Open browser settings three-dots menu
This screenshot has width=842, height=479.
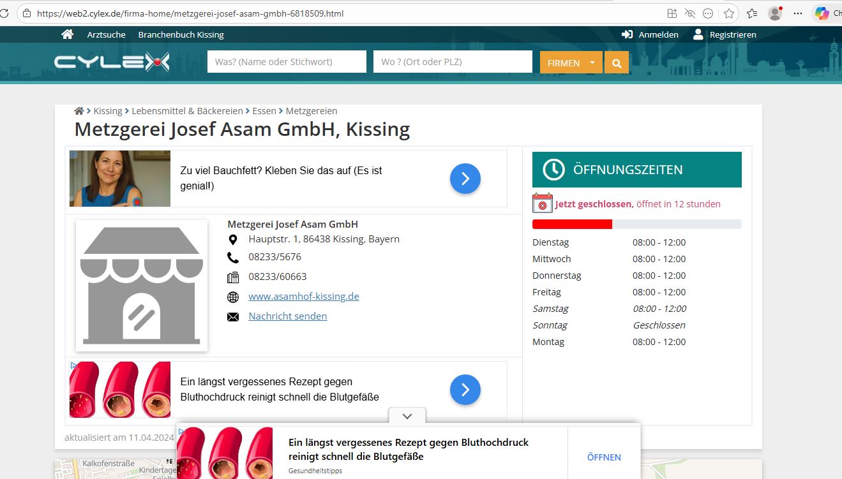coord(798,13)
